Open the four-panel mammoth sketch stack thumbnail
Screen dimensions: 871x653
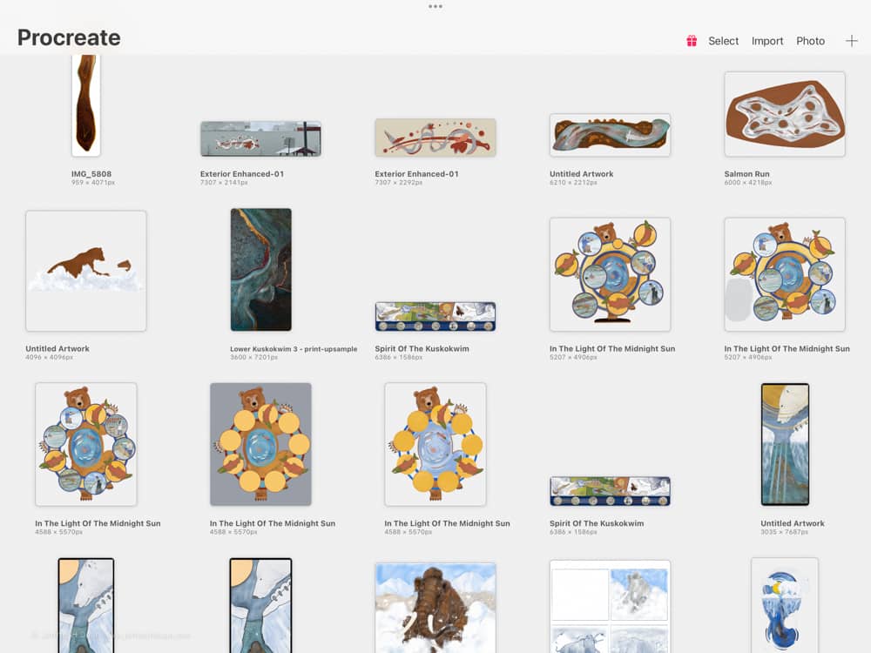tap(610, 607)
